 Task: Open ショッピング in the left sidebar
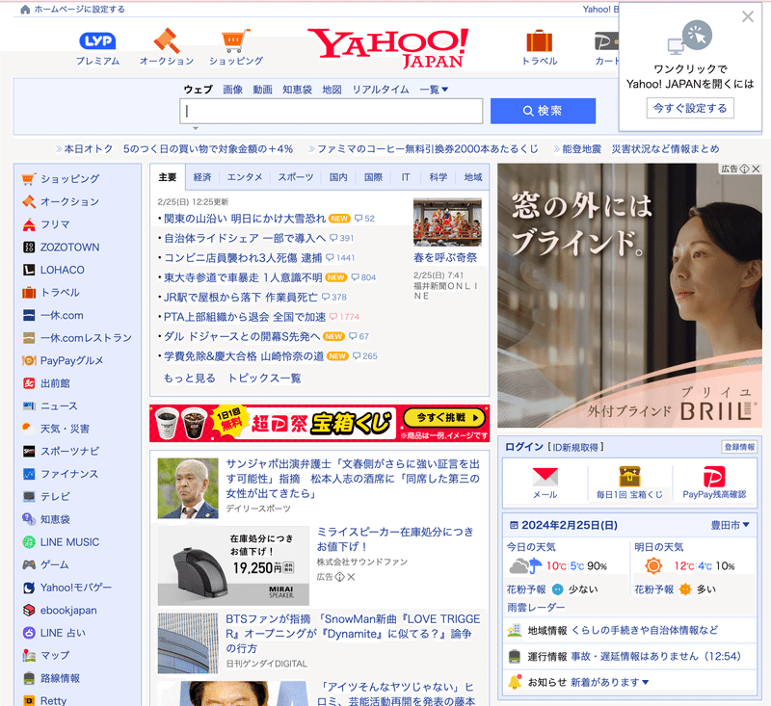coord(69,179)
